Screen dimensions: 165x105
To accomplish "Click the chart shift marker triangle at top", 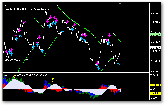I will (120, 4).
